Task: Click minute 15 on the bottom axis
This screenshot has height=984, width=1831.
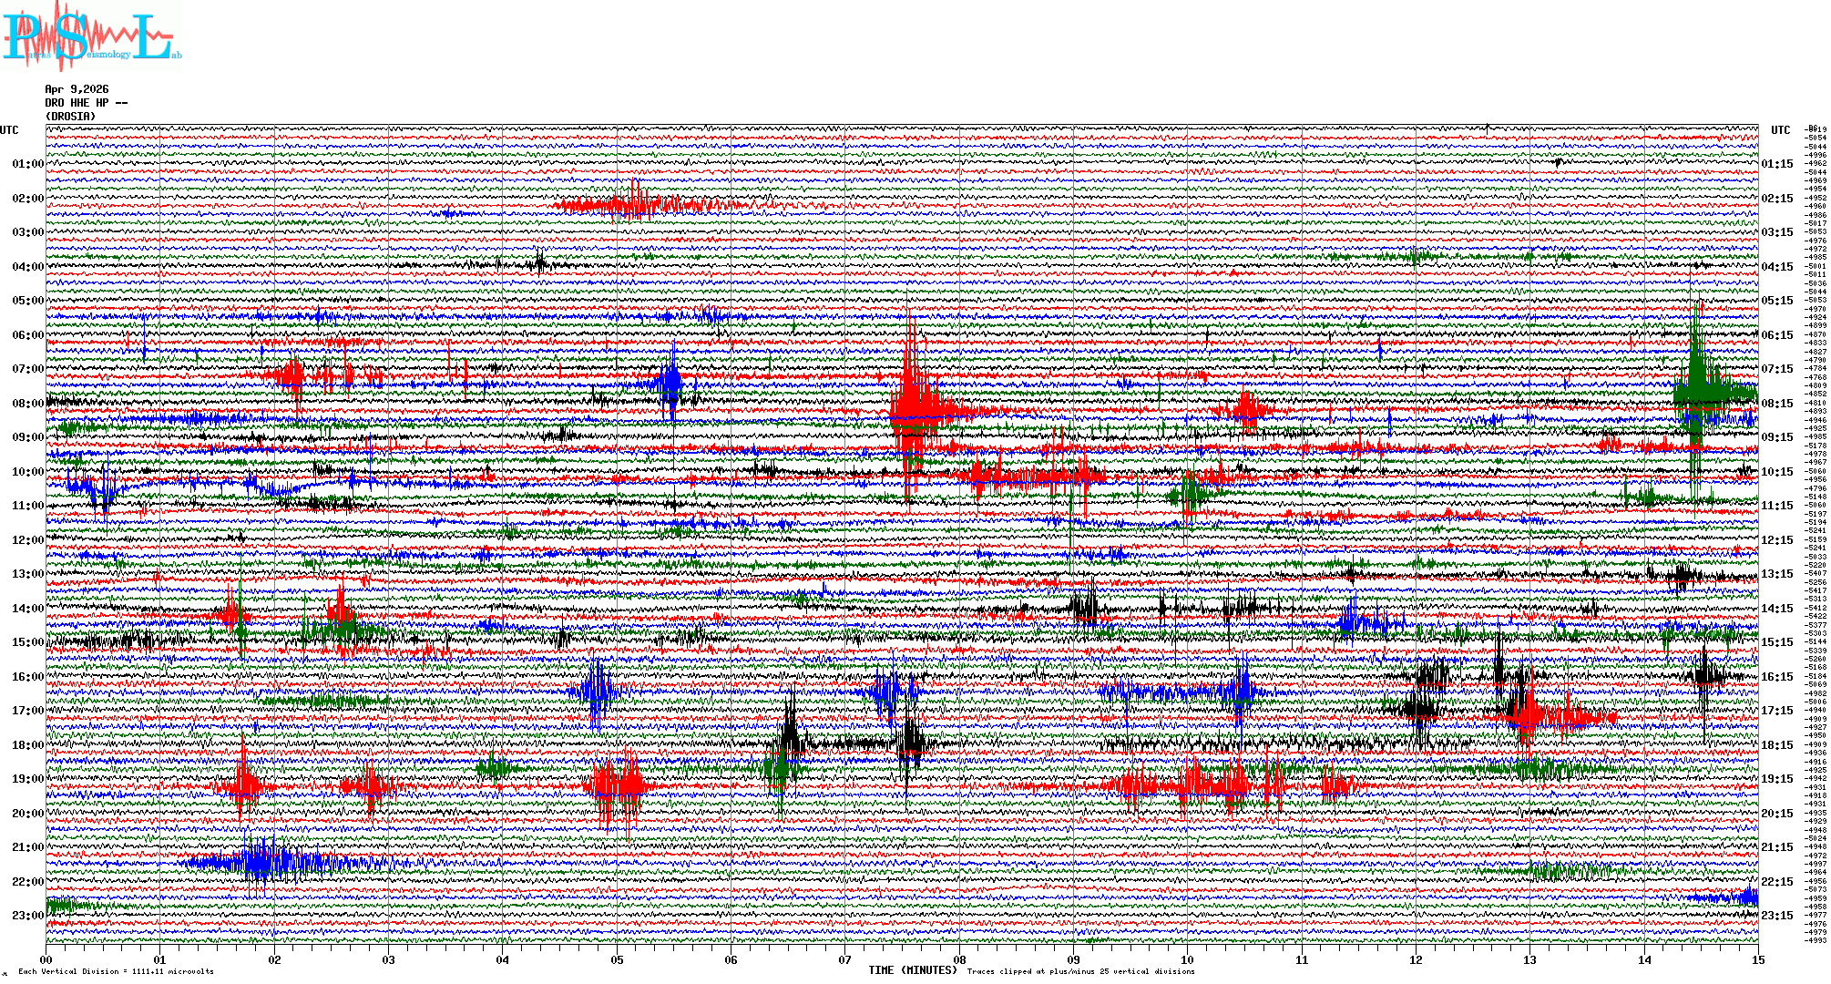Action: [1757, 959]
